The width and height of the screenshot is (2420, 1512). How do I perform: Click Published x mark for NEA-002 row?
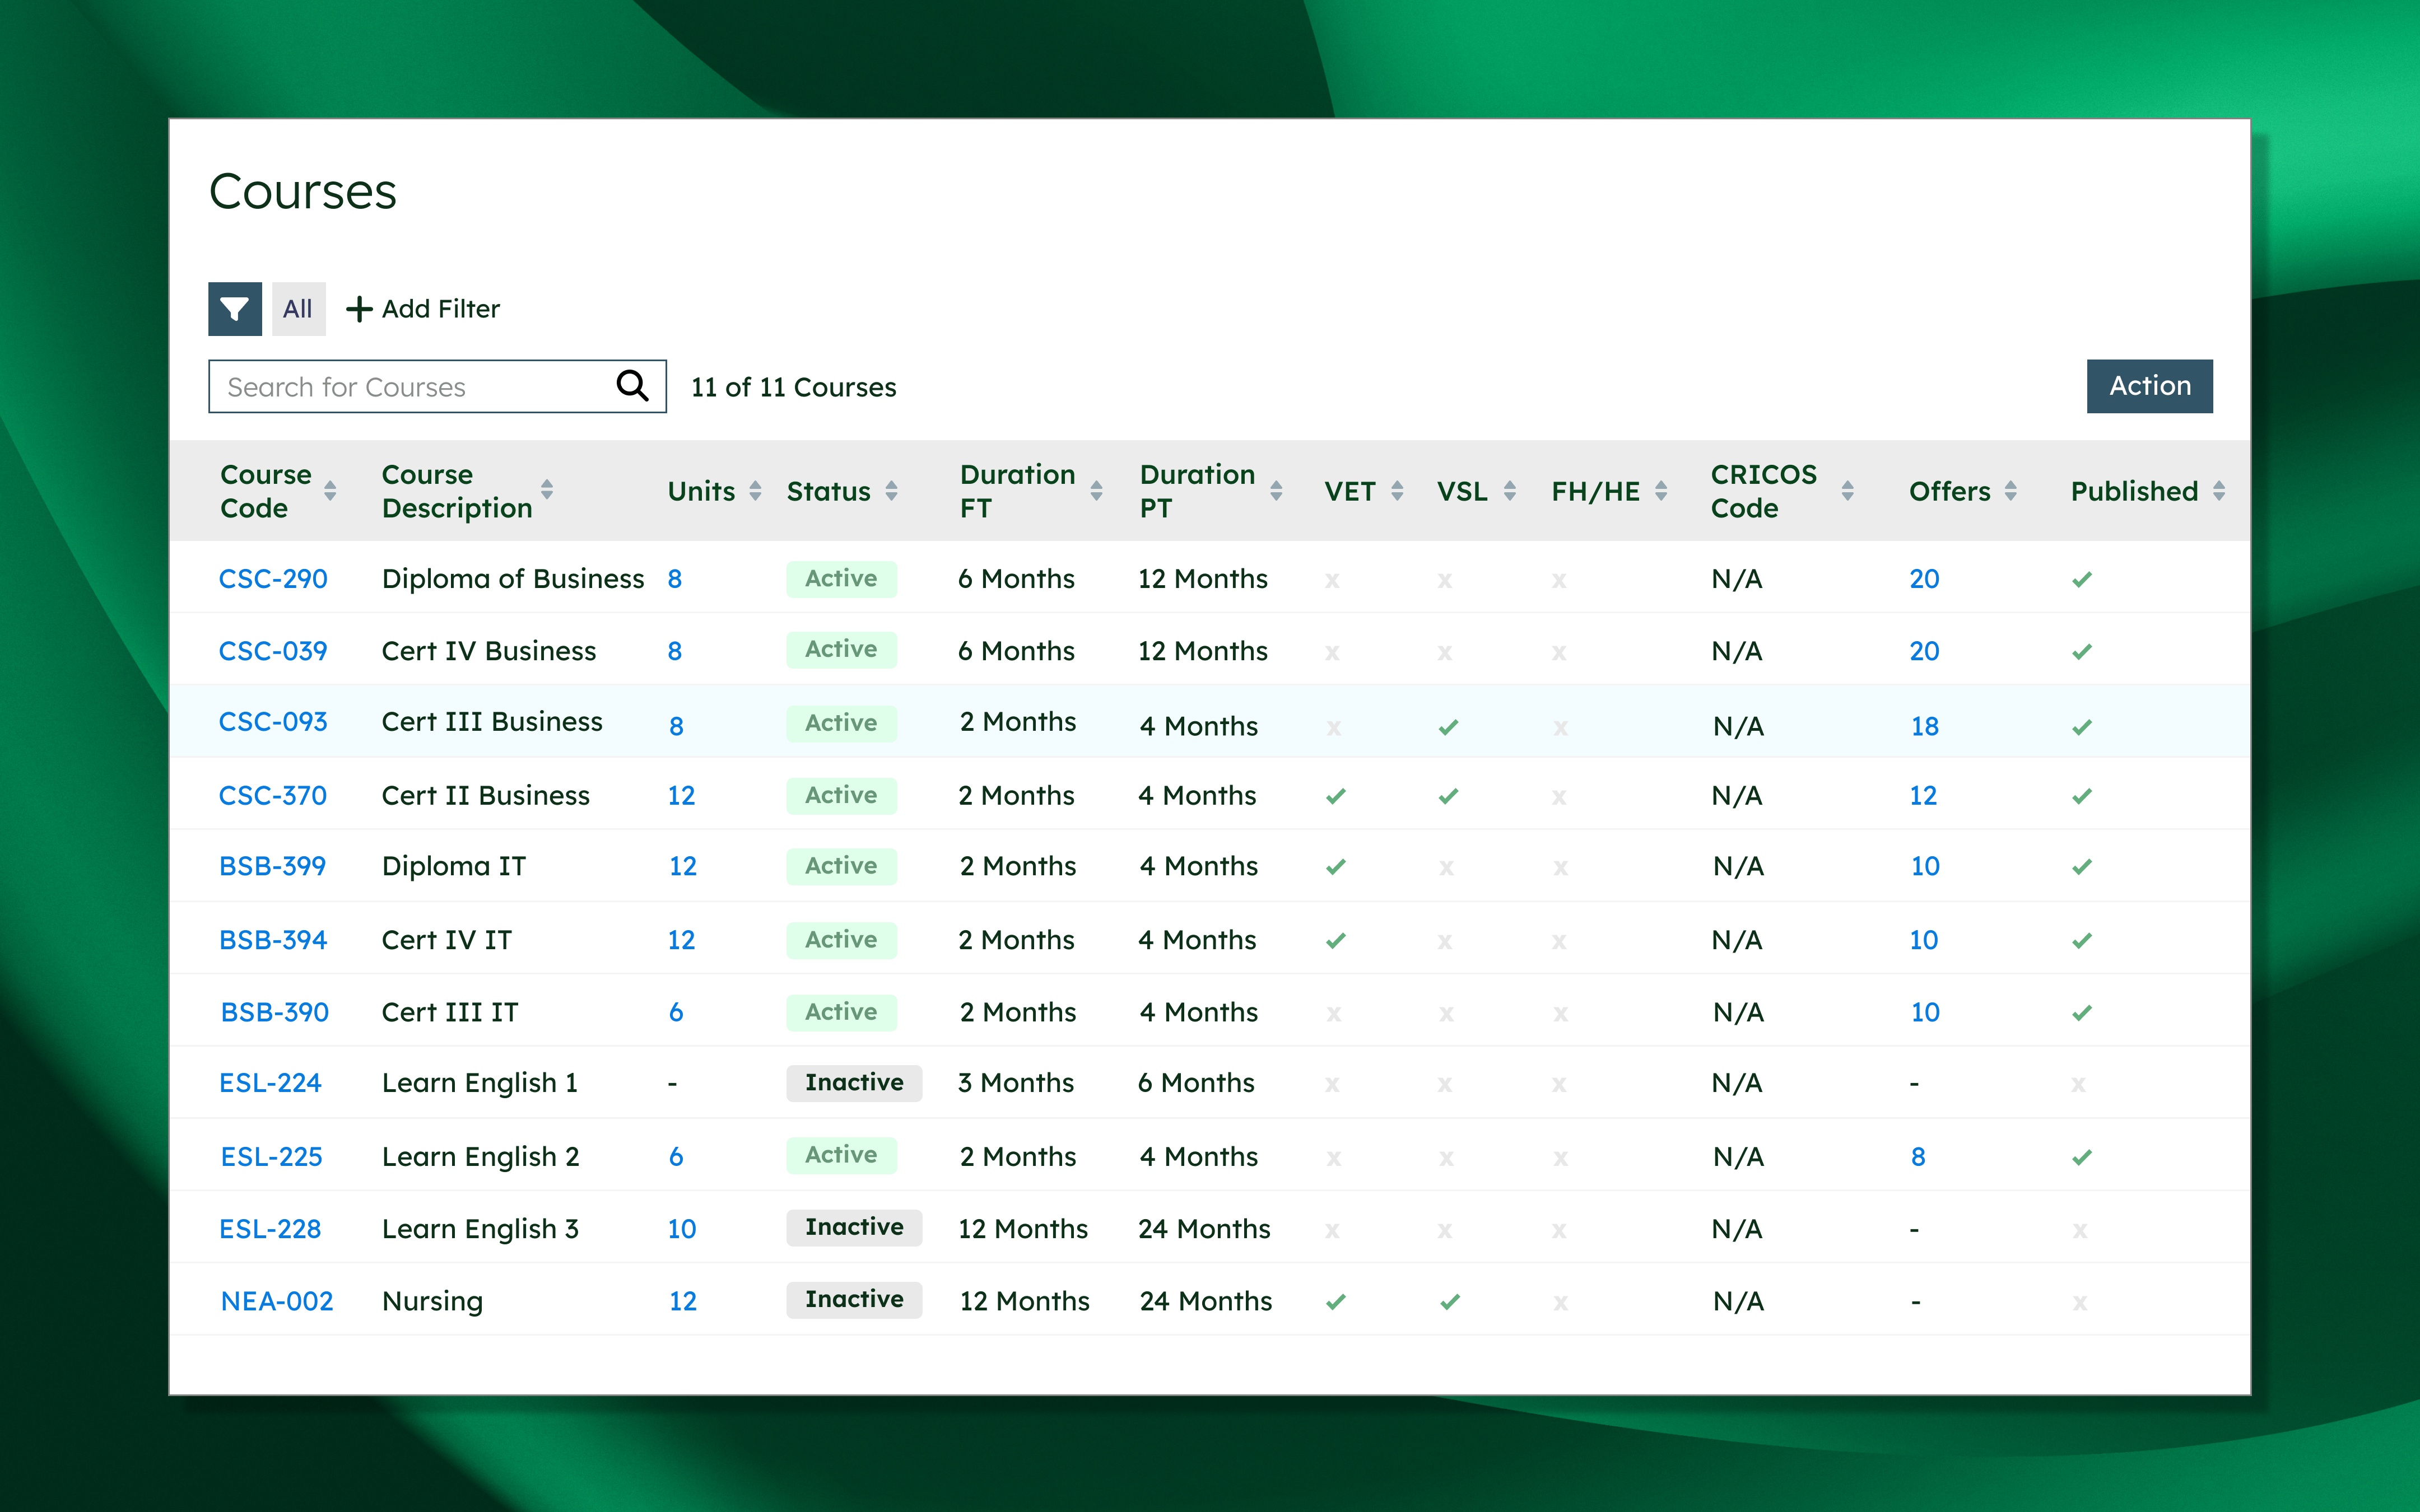tap(2080, 1303)
